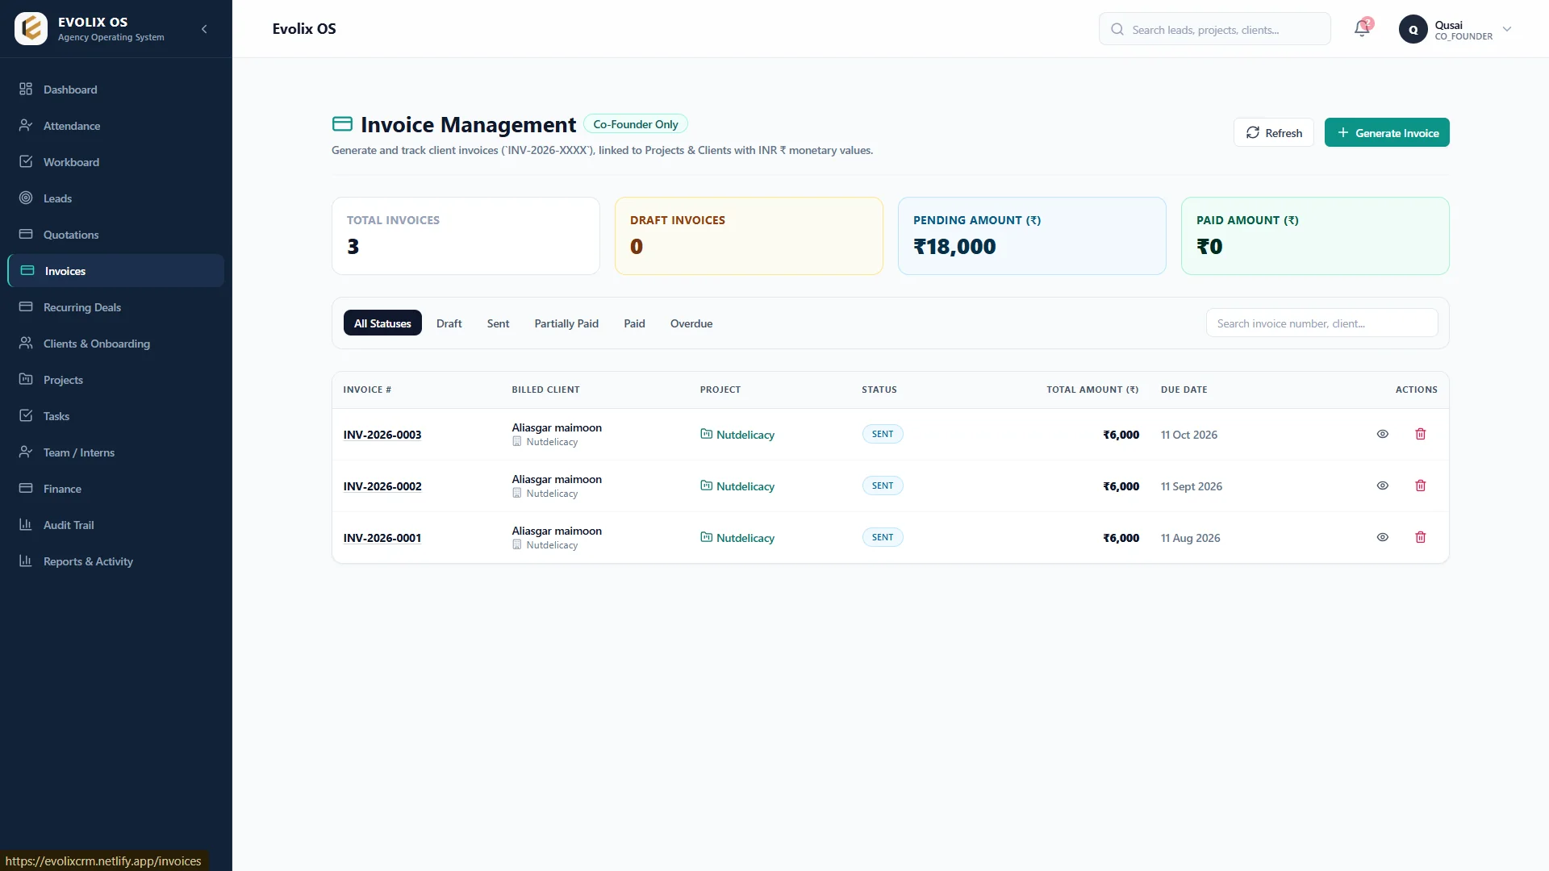
Task: Click the Reports & Activity chart icon
Action: (26, 561)
